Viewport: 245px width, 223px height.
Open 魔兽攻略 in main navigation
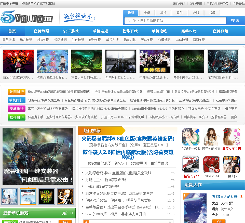[x=189, y=31]
